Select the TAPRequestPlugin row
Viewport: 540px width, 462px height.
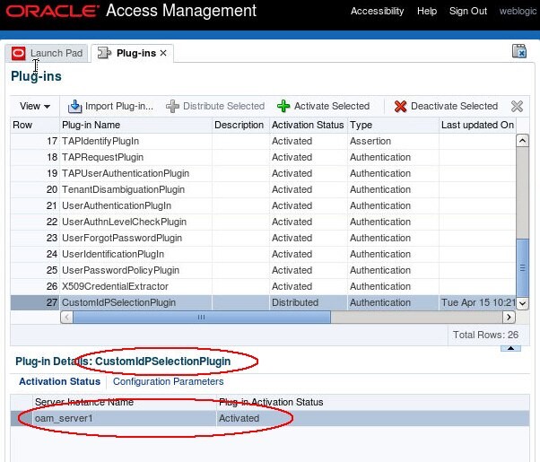(x=263, y=158)
